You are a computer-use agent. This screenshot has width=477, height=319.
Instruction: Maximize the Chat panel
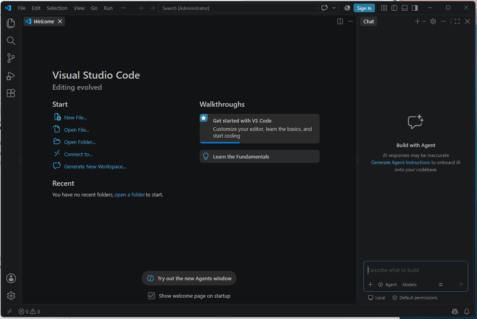click(457, 21)
